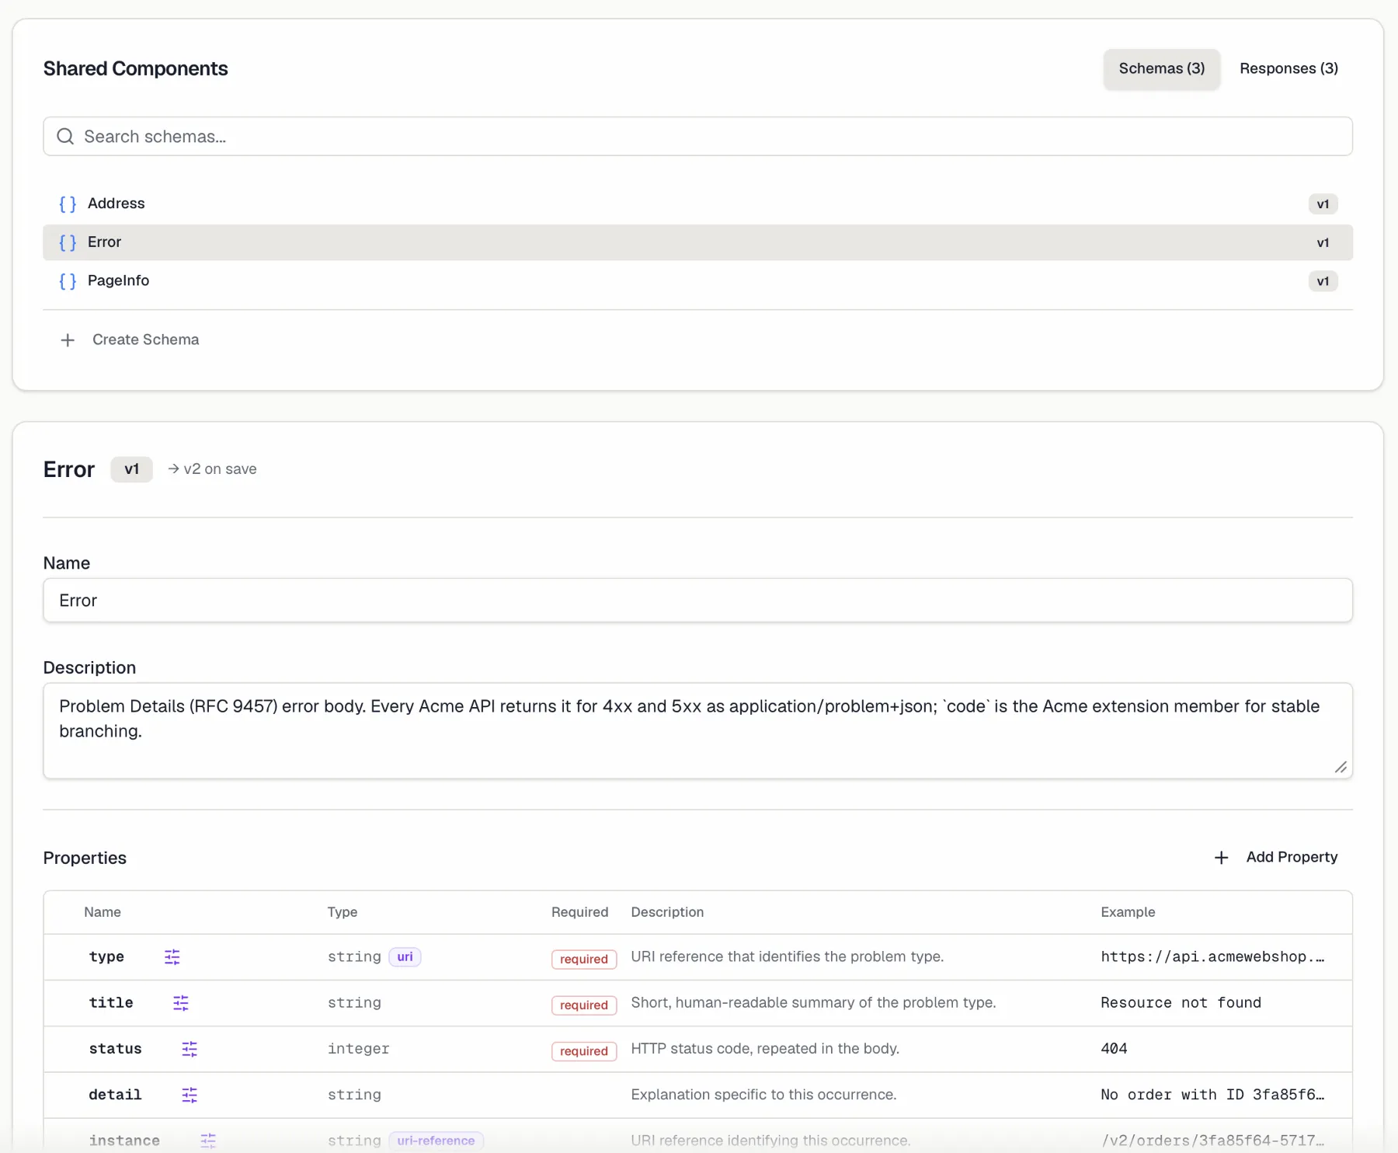The height and width of the screenshot is (1153, 1398).
Task: Click the search magnifier icon
Action: point(65,137)
